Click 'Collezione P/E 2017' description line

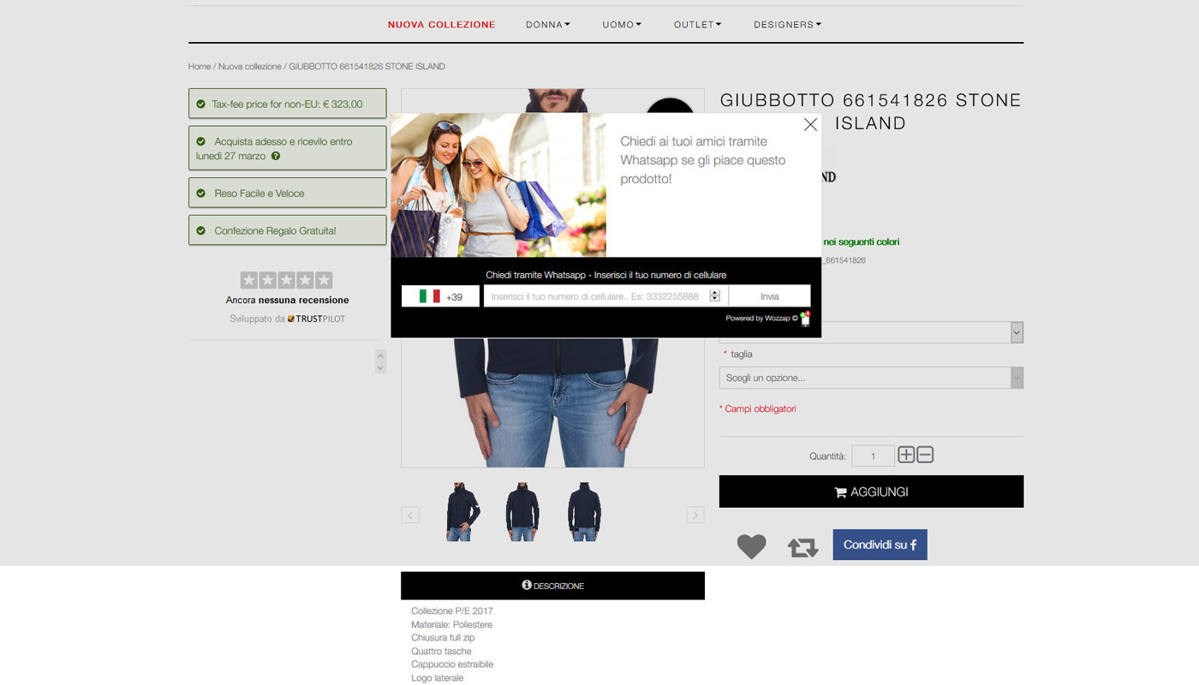(x=452, y=611)
